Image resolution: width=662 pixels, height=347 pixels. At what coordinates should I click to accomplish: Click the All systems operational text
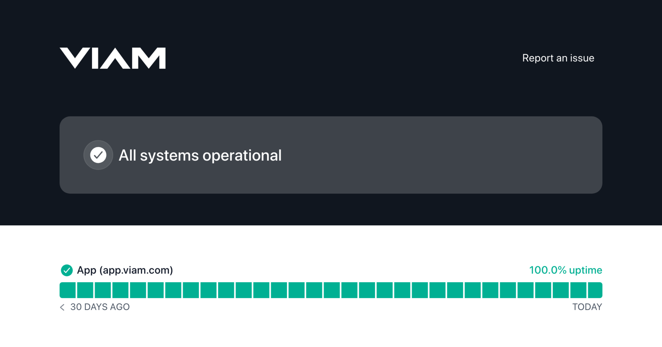(200, 155)
